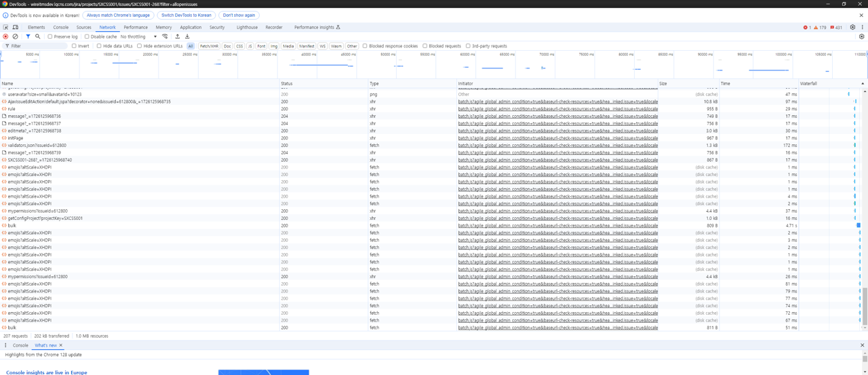Open the Security tab
The image size is (868, 375).
(217, 27)
